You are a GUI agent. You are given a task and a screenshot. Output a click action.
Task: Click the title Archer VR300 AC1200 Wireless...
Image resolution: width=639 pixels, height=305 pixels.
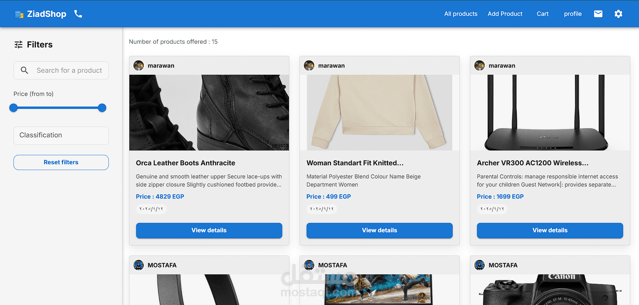point(533,163)
